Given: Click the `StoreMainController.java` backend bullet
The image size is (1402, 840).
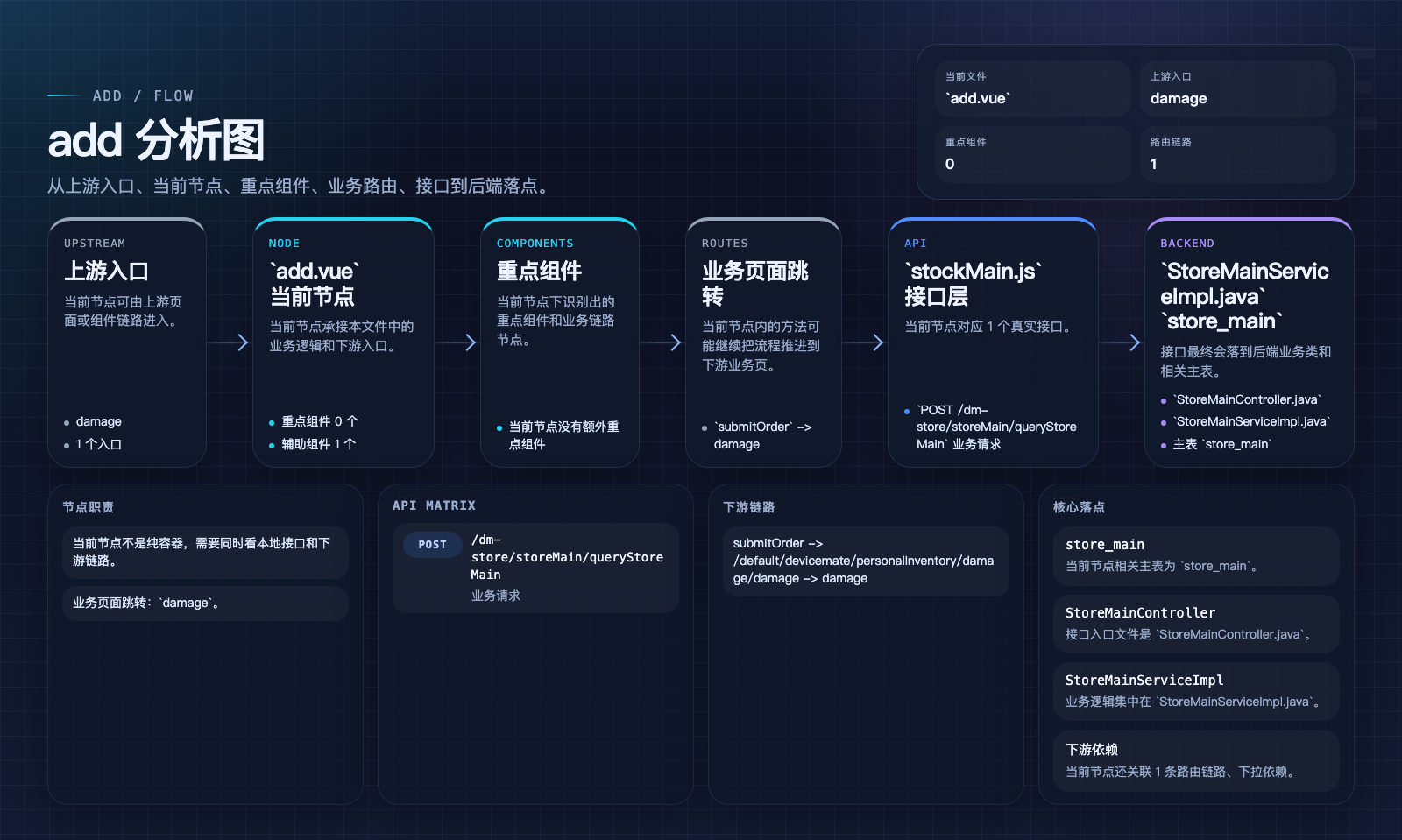Looking at the screenshot, I should 1246,399.
